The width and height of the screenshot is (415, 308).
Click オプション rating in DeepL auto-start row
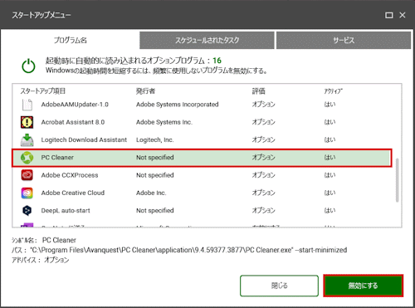[263, 211]
